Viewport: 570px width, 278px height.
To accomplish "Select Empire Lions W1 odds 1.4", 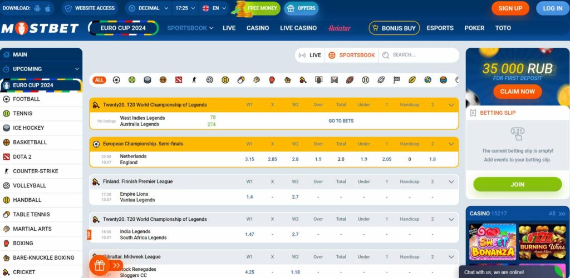I will (249, 197).
